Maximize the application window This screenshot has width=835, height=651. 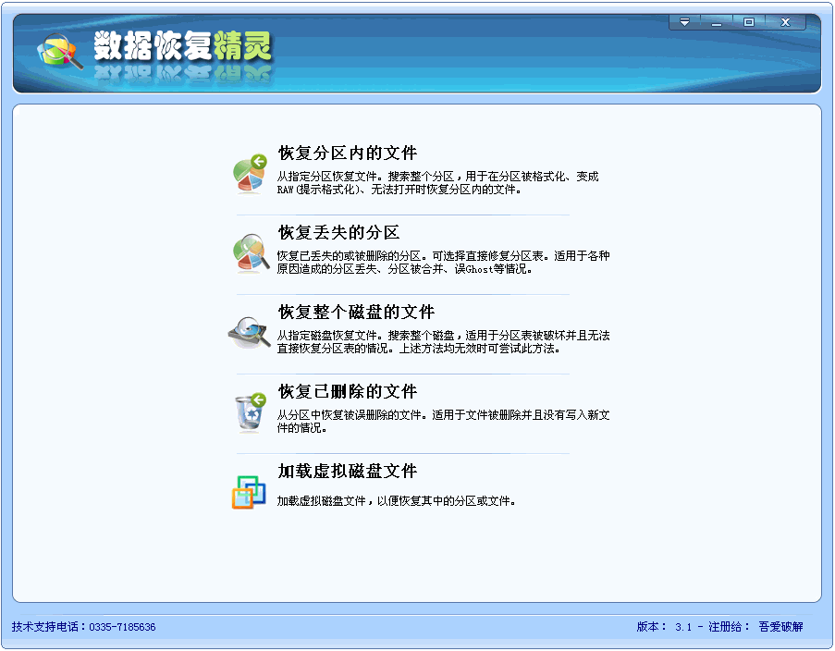749,22
